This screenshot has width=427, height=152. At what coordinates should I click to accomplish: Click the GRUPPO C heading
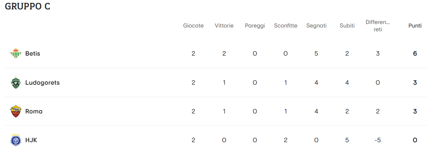(27, 6)
